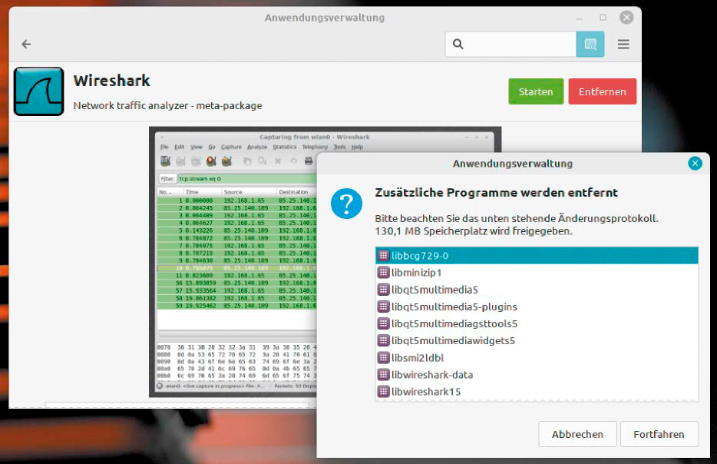Click the magnifier icon in the search box

tap(458, 44)
